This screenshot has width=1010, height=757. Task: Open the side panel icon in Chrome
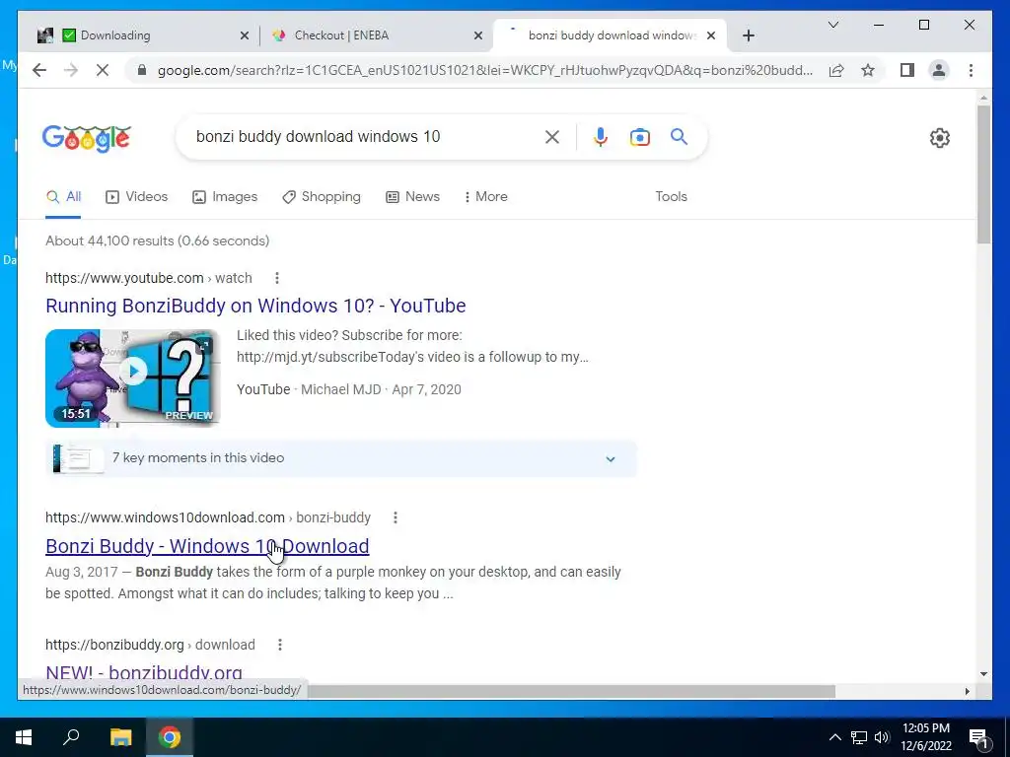pyautogui.click(x=907, y=70)
